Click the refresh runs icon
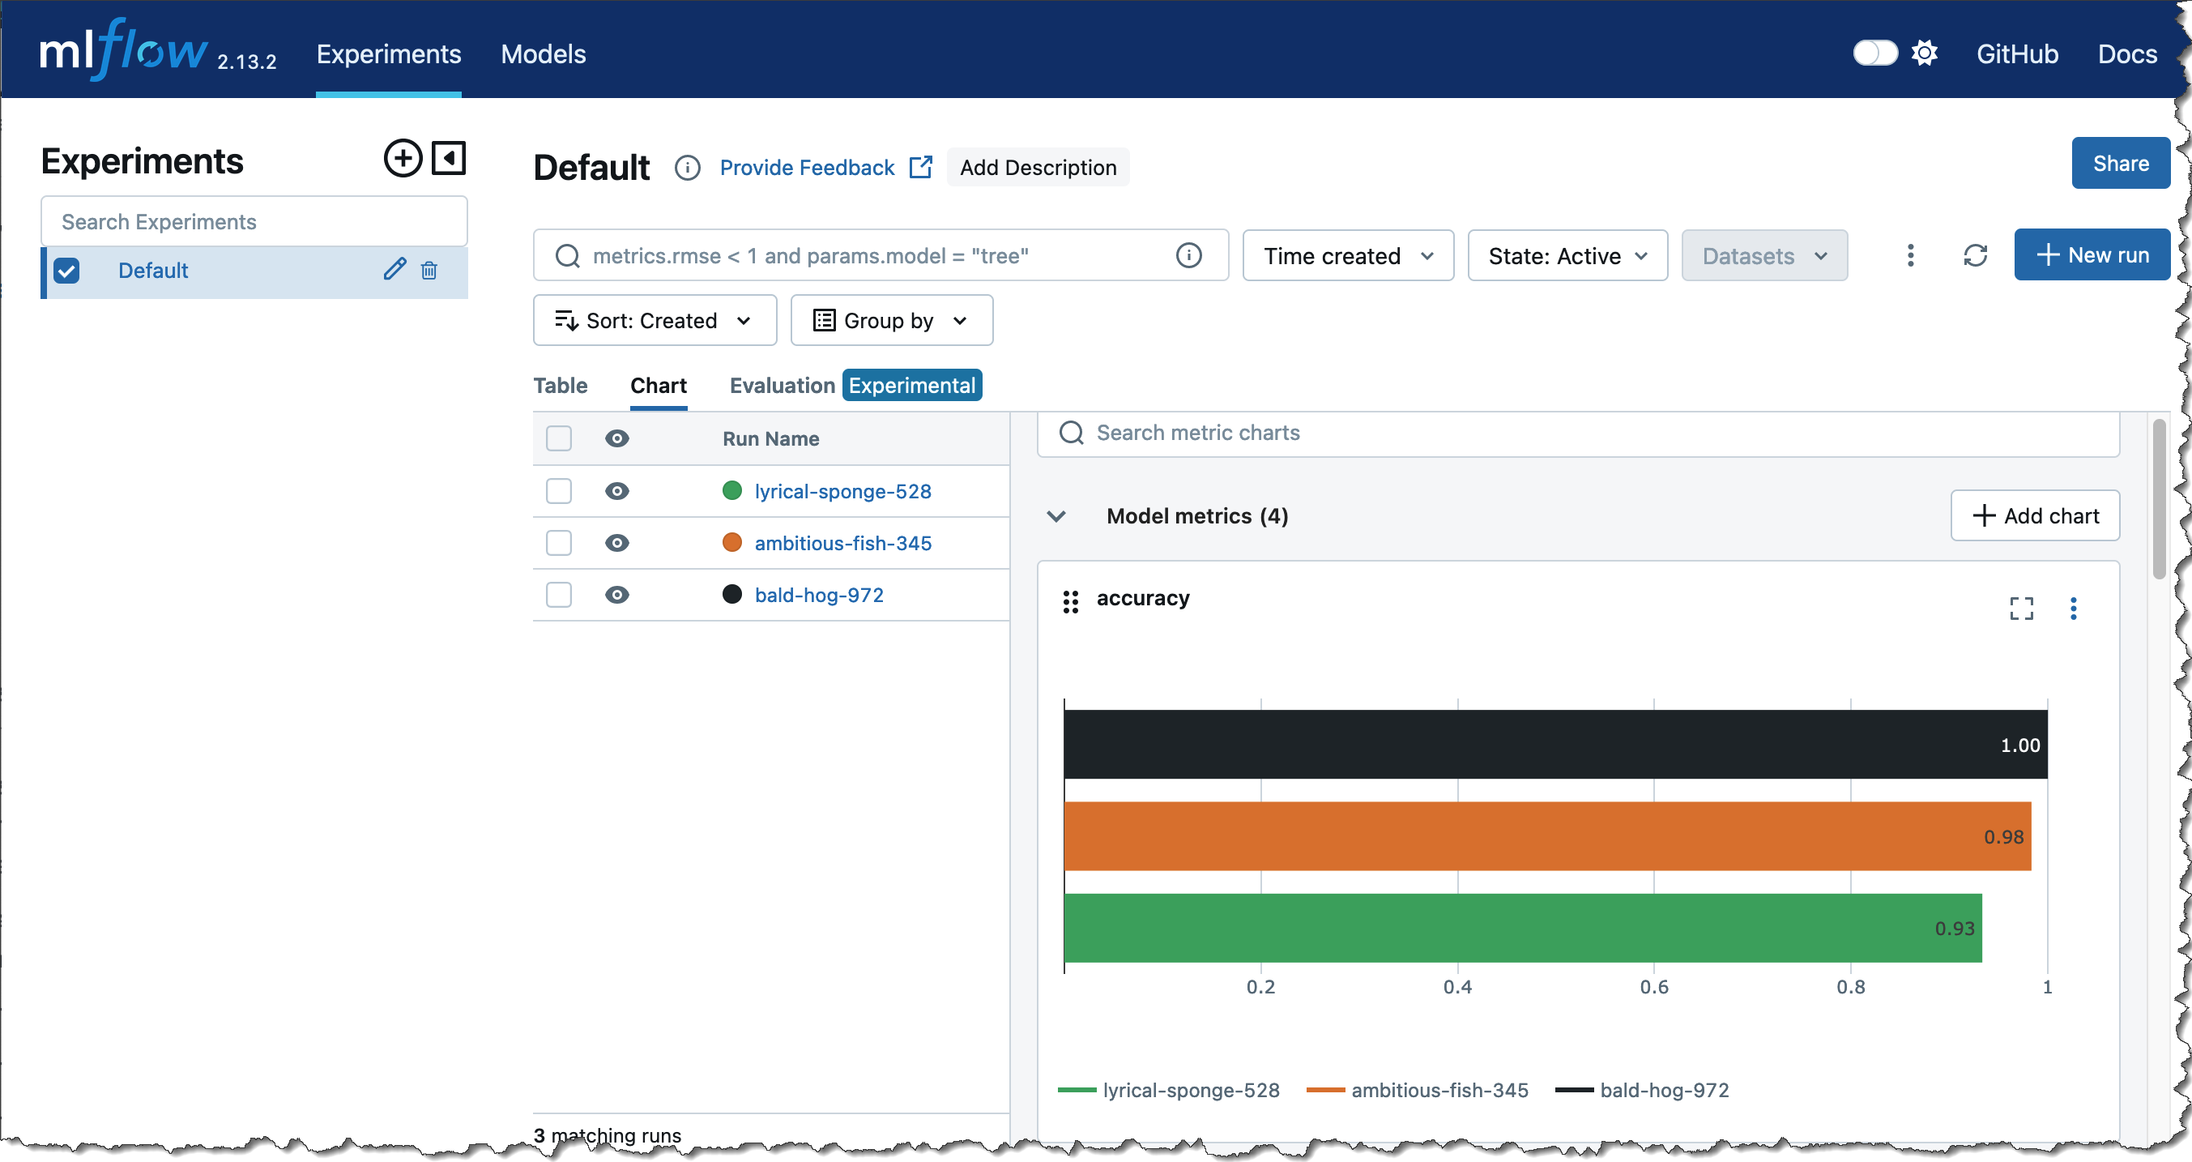 [x=1975, y=255]
